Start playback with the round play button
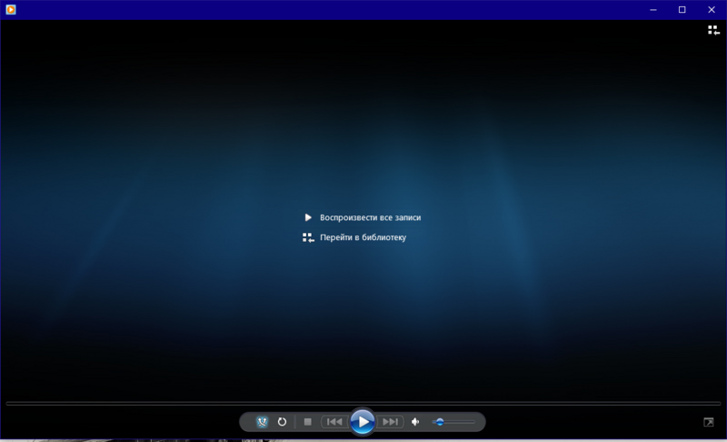727x442 pixels. pyautogui.click(x=362, y=421)
